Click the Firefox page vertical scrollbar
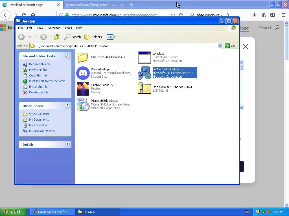 point(286,114)
